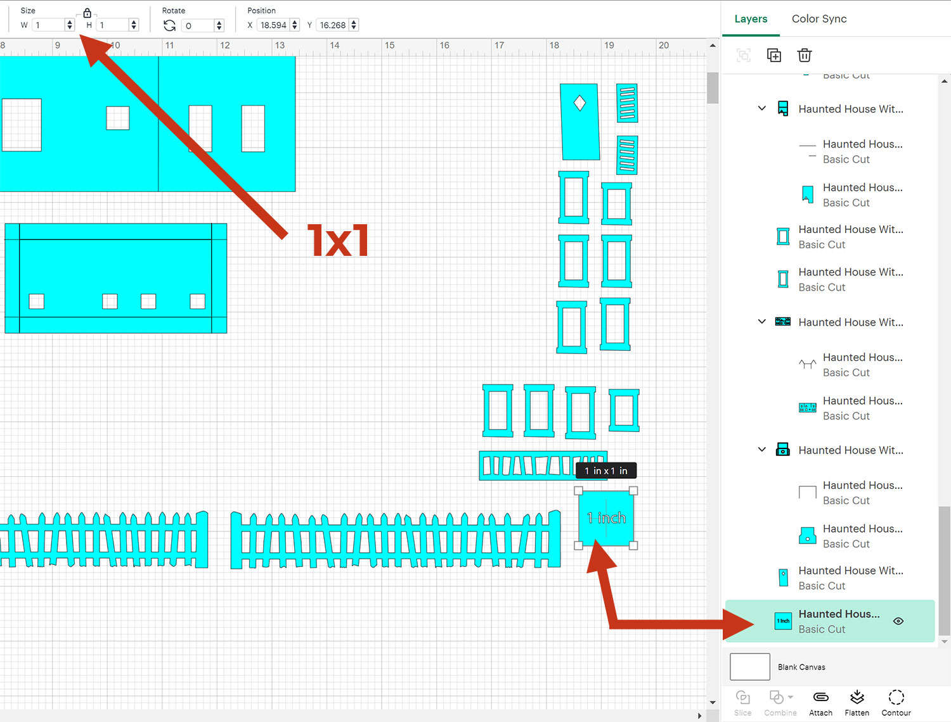Click the canvas scroll-down arrow
The image size is (951, 722).
[x=713, y=702]
